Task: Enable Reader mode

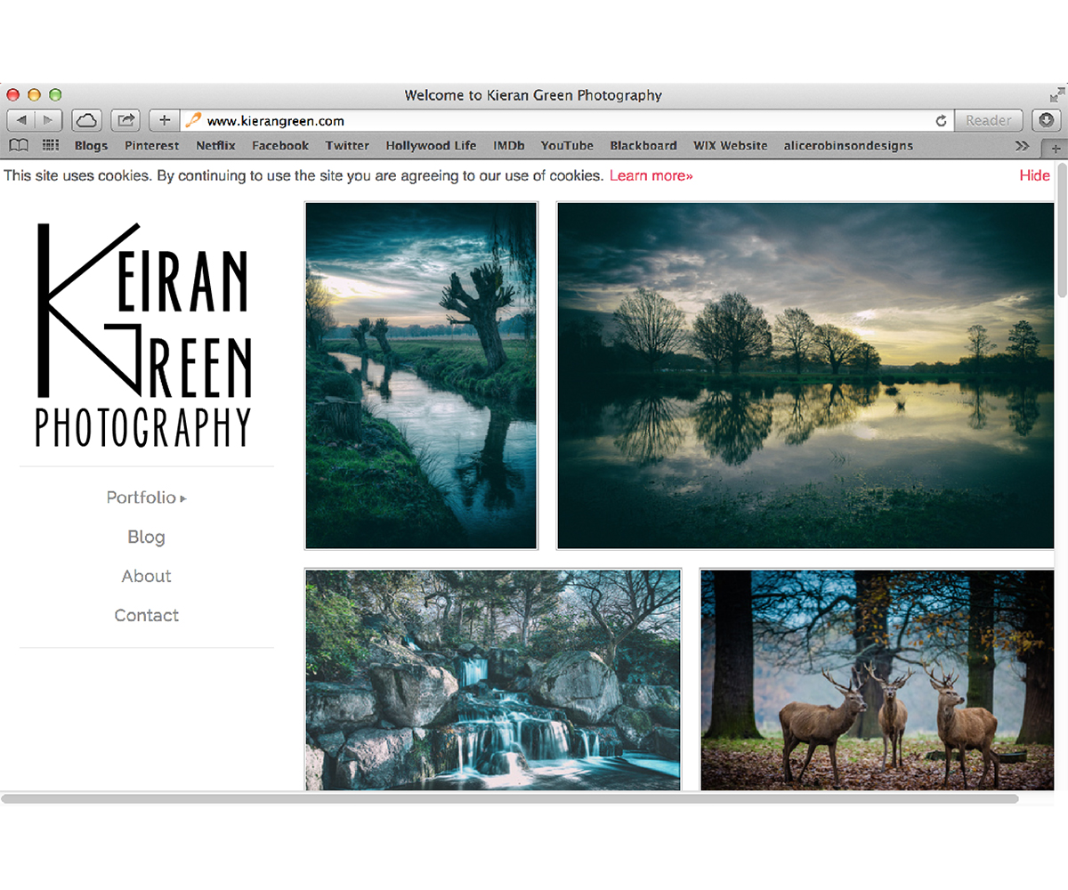Action: 988,119
